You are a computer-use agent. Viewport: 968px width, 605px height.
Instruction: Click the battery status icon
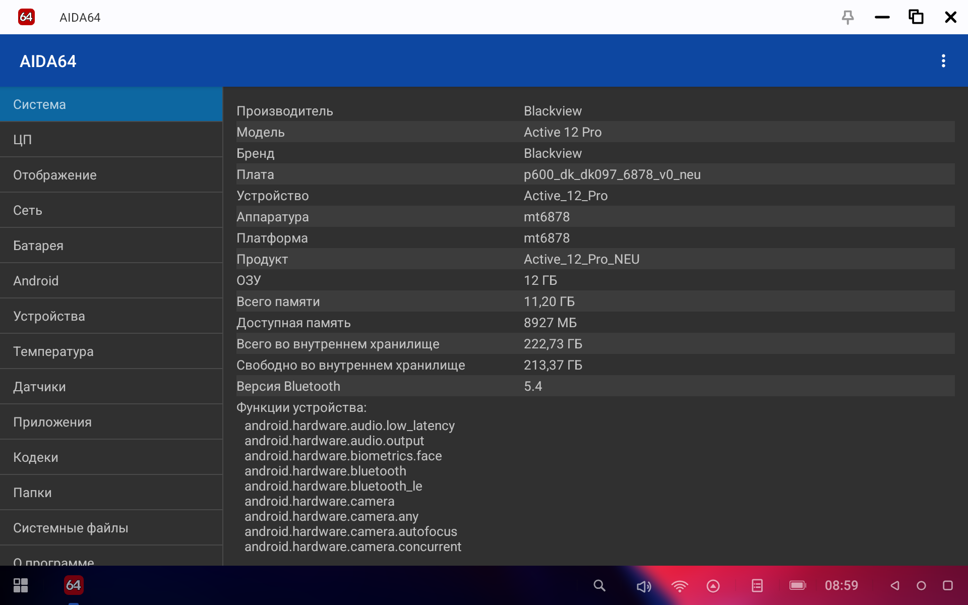point(797,585)
